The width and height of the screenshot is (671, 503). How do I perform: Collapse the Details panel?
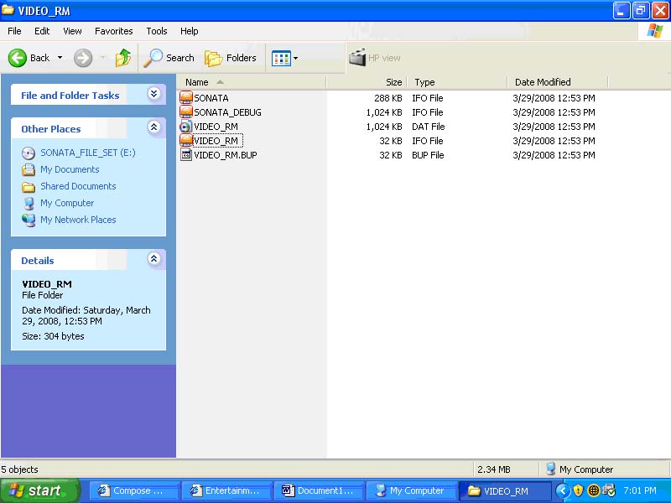pyautogui.click(x=154, y=259)
